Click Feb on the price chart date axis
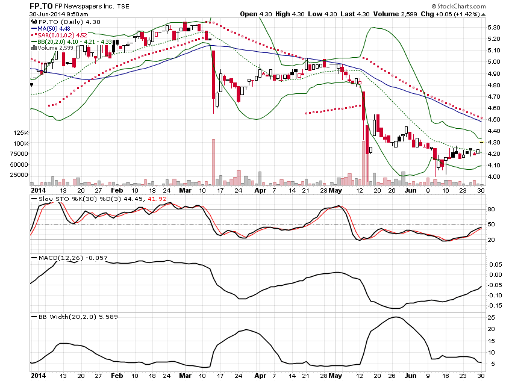Screen dimensions: 512x381 pyautogui.click(x=117, y=190)
